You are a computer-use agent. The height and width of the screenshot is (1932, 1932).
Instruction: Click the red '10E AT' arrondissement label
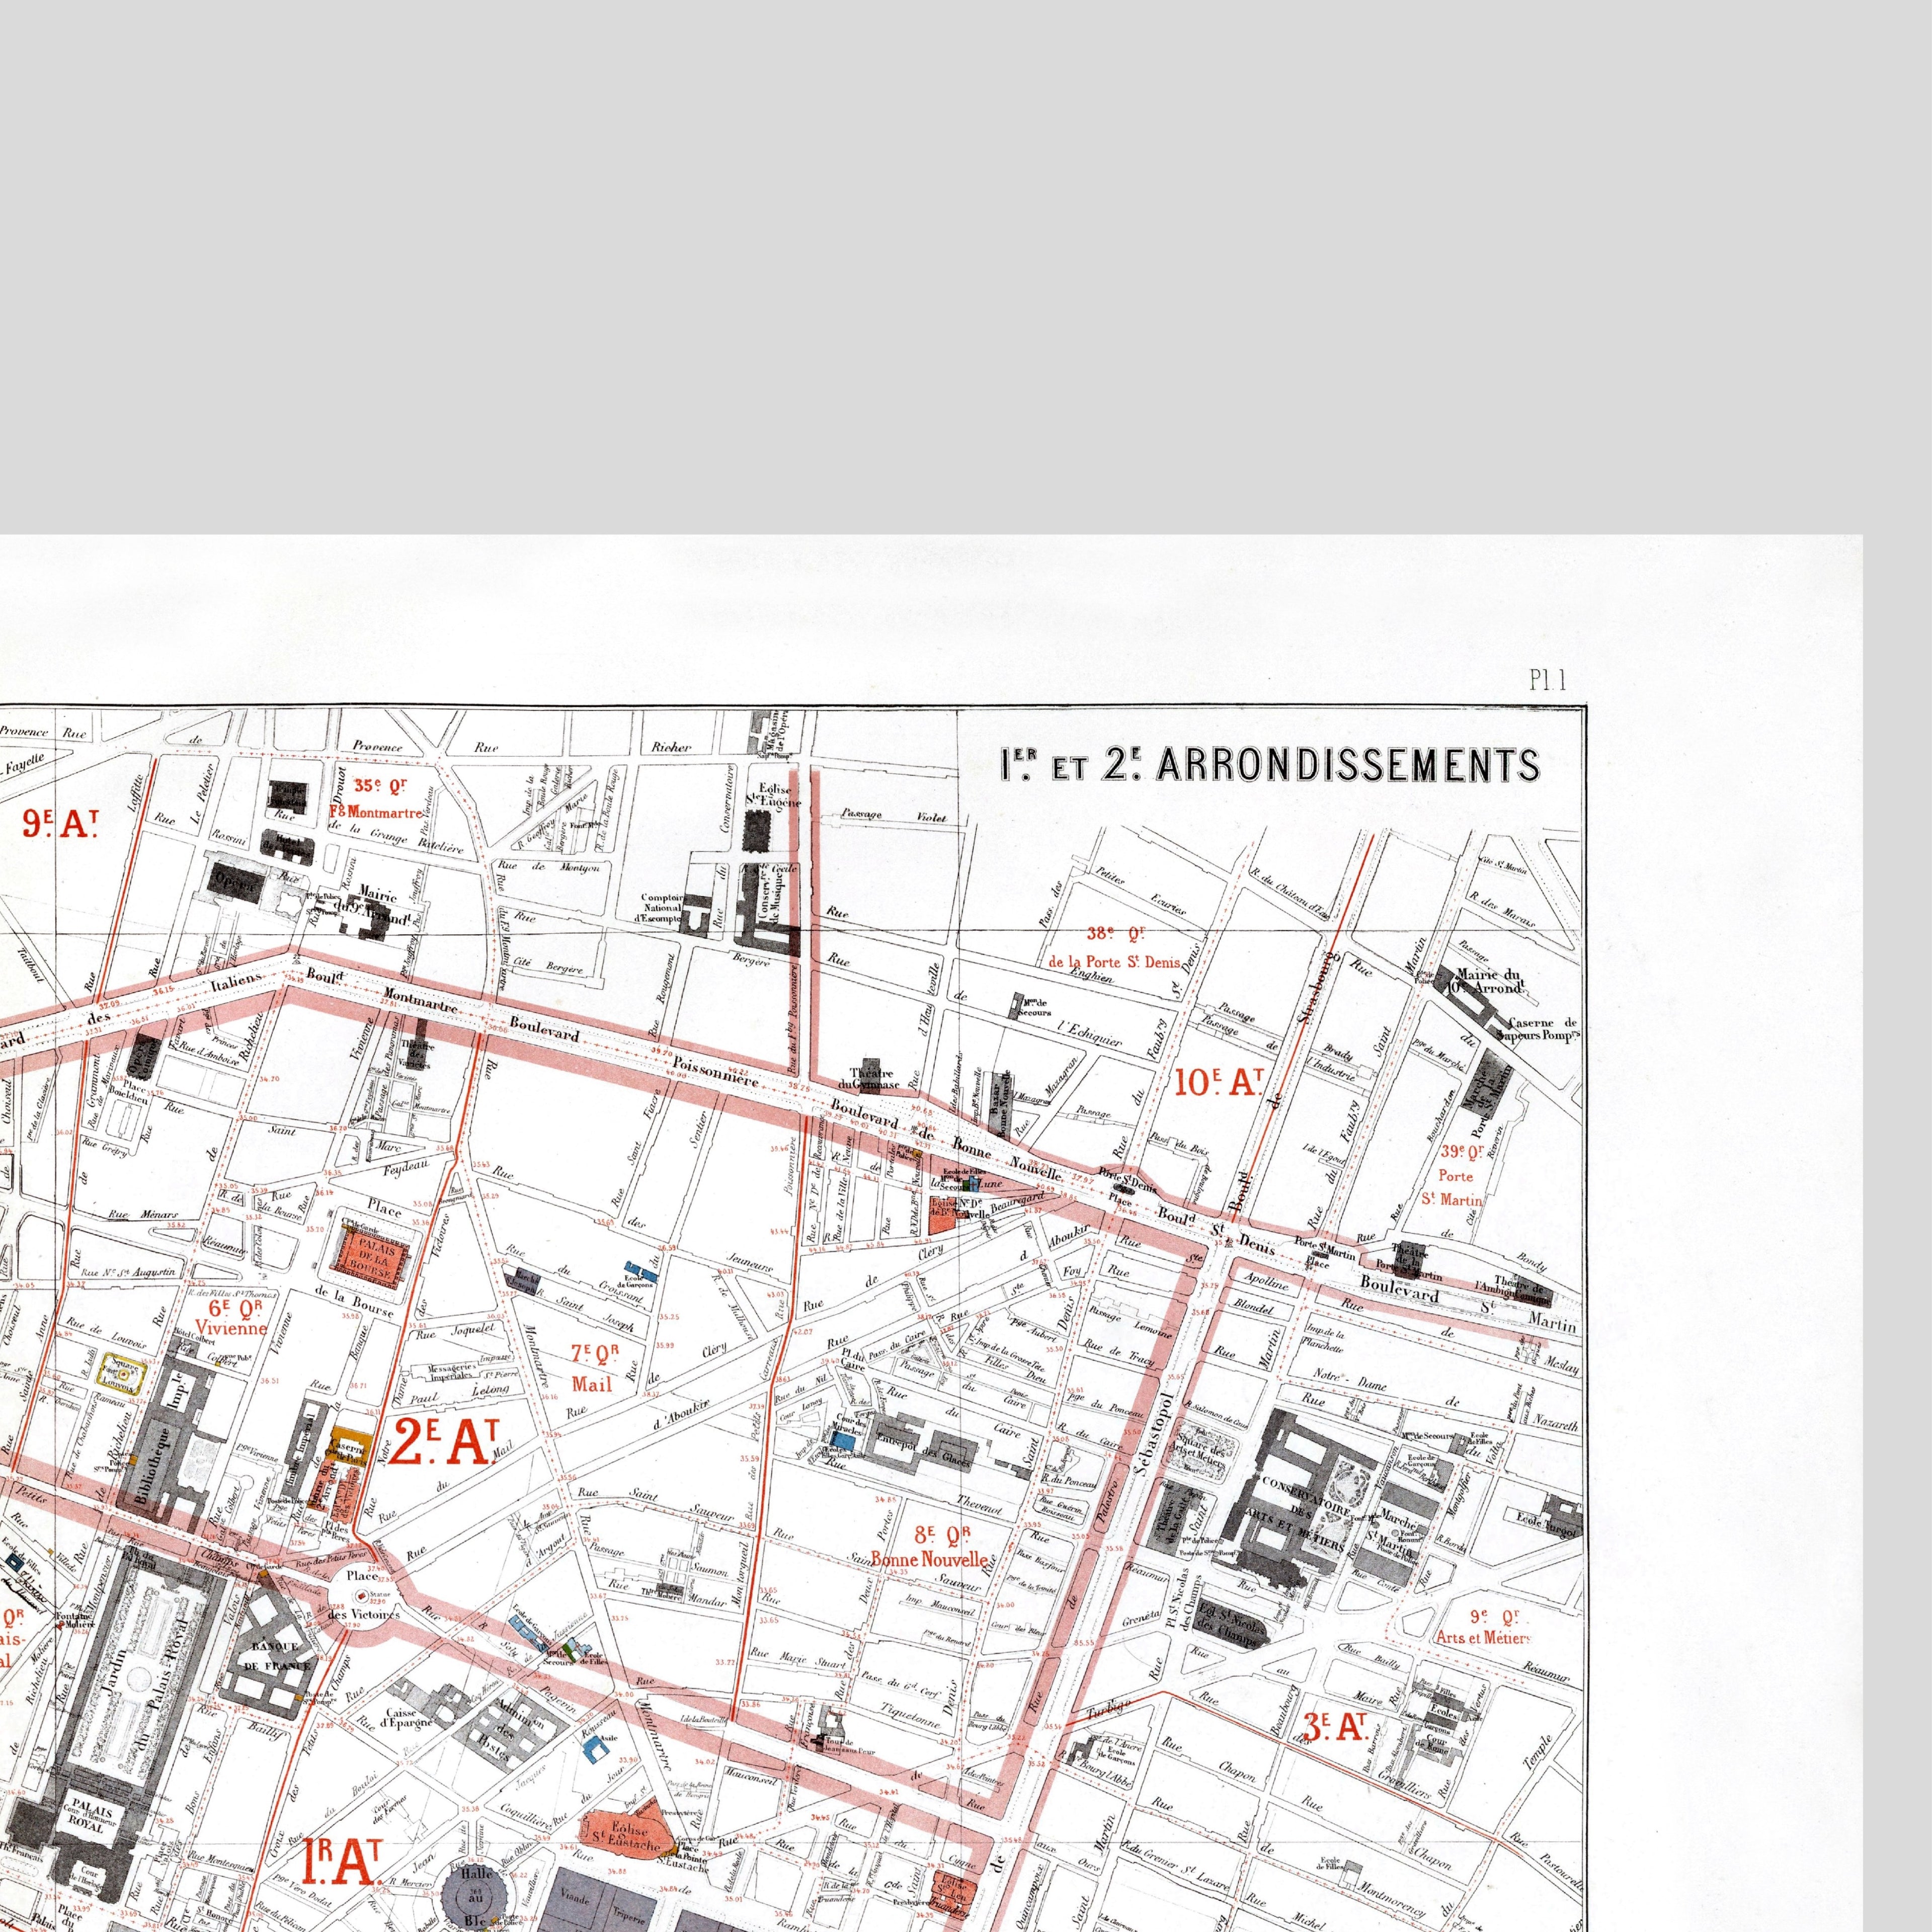tap(1220, 1082)
